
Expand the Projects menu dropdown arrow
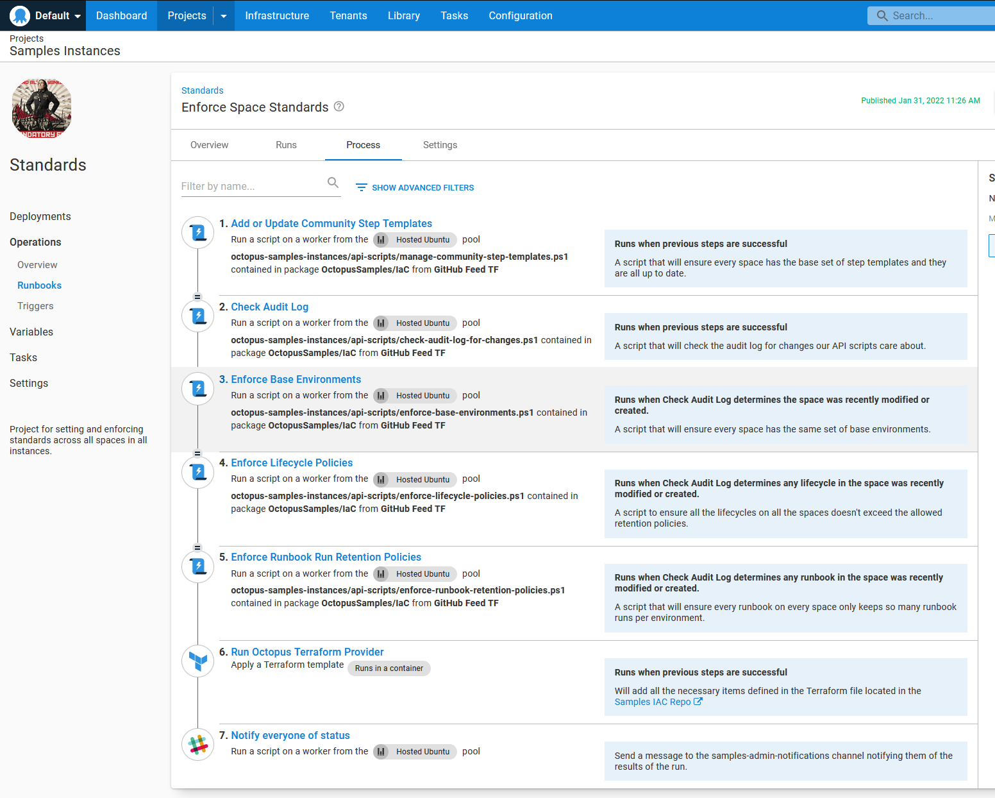tap(224, 16)
